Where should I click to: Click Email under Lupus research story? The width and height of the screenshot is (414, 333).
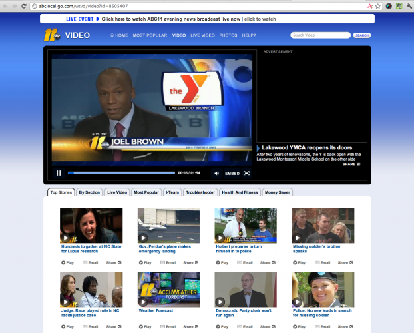coord(91,262)
